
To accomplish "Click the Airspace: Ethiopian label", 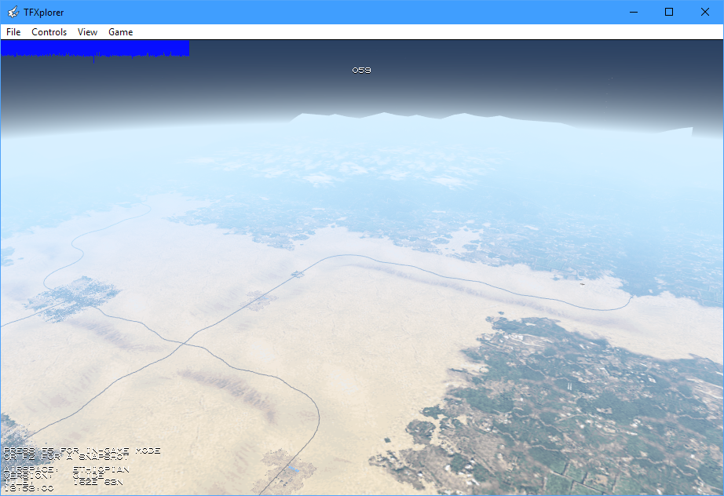I will click(x=67, y=469).
